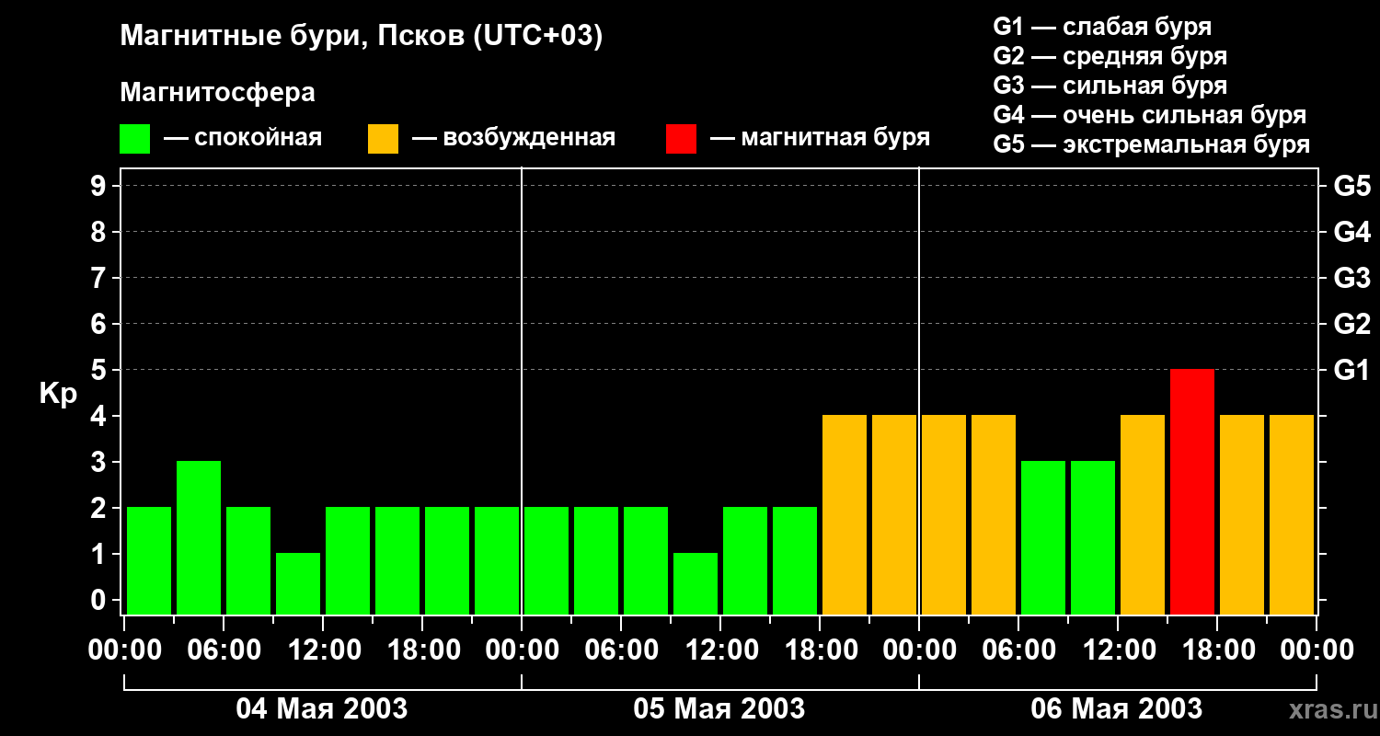
Task: Click the "G3" label on the right axis
Action: coord(1351,278)
